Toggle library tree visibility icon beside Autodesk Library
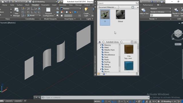 [x=132, y=42]
